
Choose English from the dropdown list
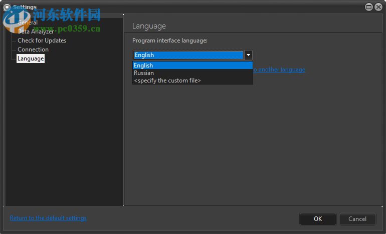click(x=192, y=65)
